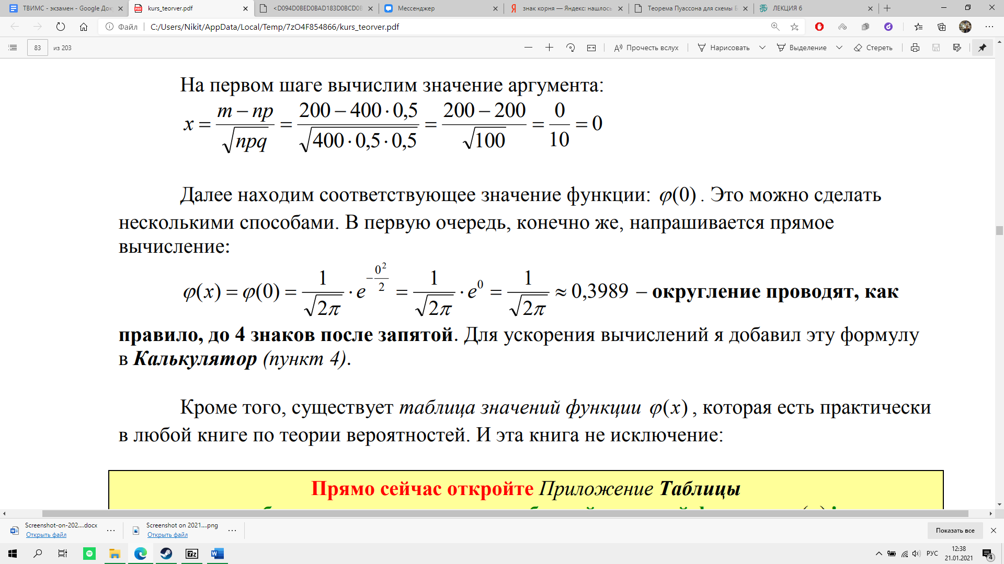This screenshot has height=564, width=1004.
Task: Close the downloads bar
Action: click(994, 531)
